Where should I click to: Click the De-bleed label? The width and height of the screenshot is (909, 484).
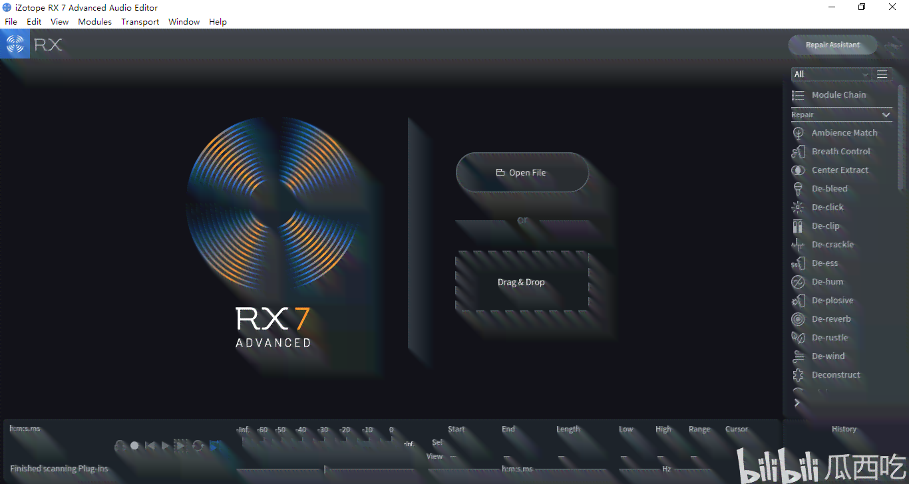click(x=830, y=189)
